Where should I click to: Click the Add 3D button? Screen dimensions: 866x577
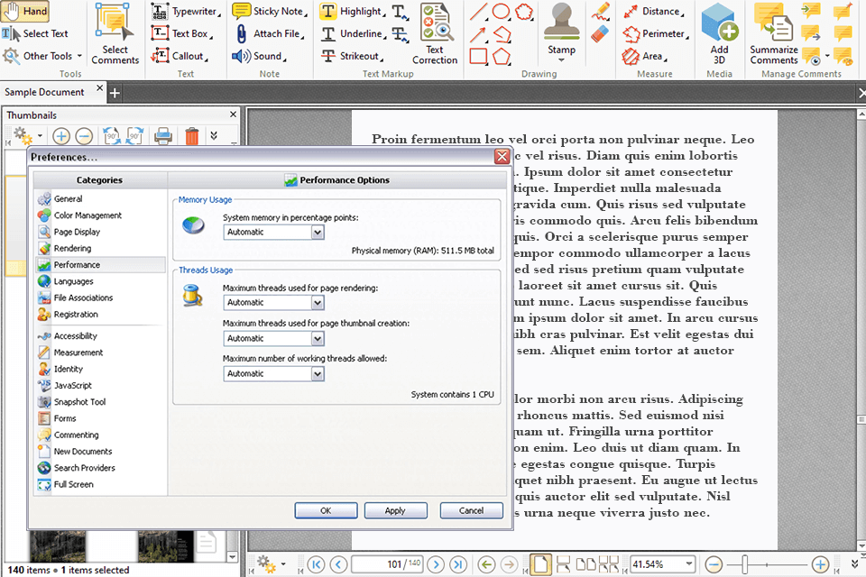click(x=719, y=33)
